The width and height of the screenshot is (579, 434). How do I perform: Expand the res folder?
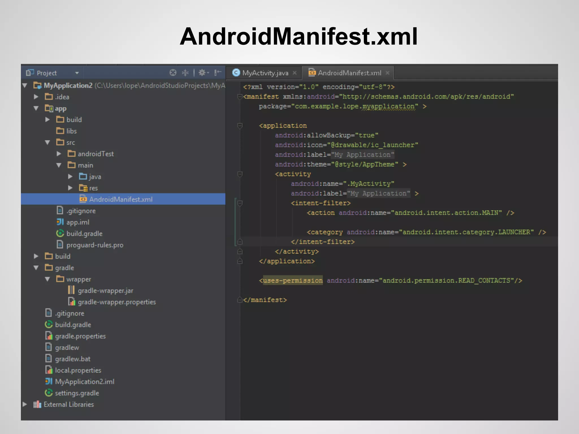(70, 188)
